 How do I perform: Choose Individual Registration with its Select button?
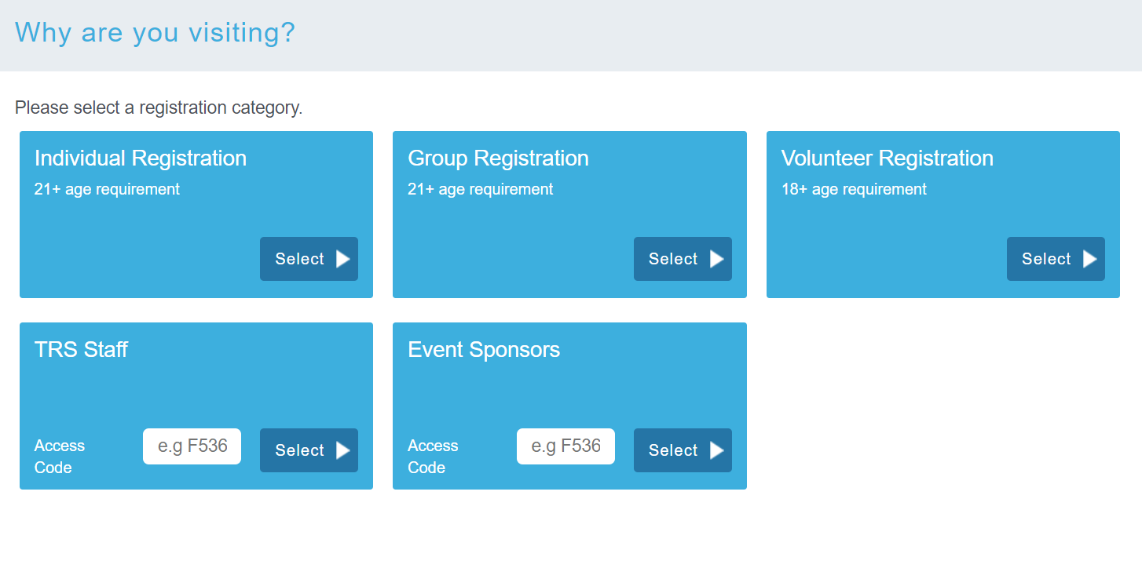pos(309,259)
